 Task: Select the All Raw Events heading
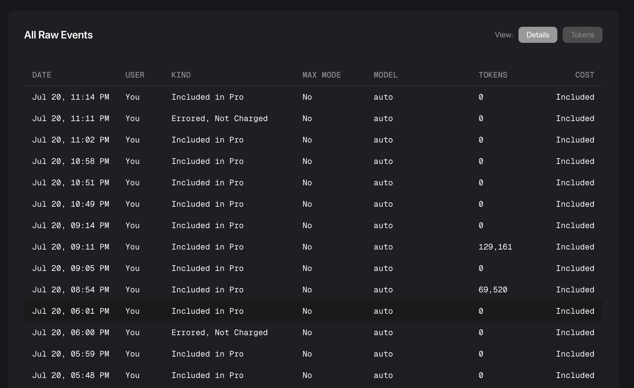[59, 35]
